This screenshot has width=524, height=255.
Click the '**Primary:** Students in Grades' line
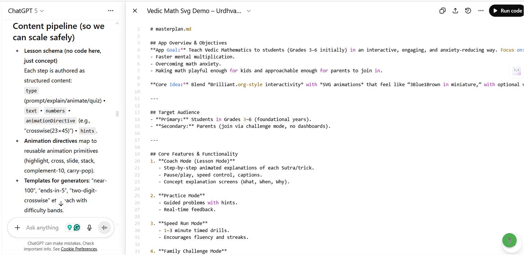tap(231, 119)
